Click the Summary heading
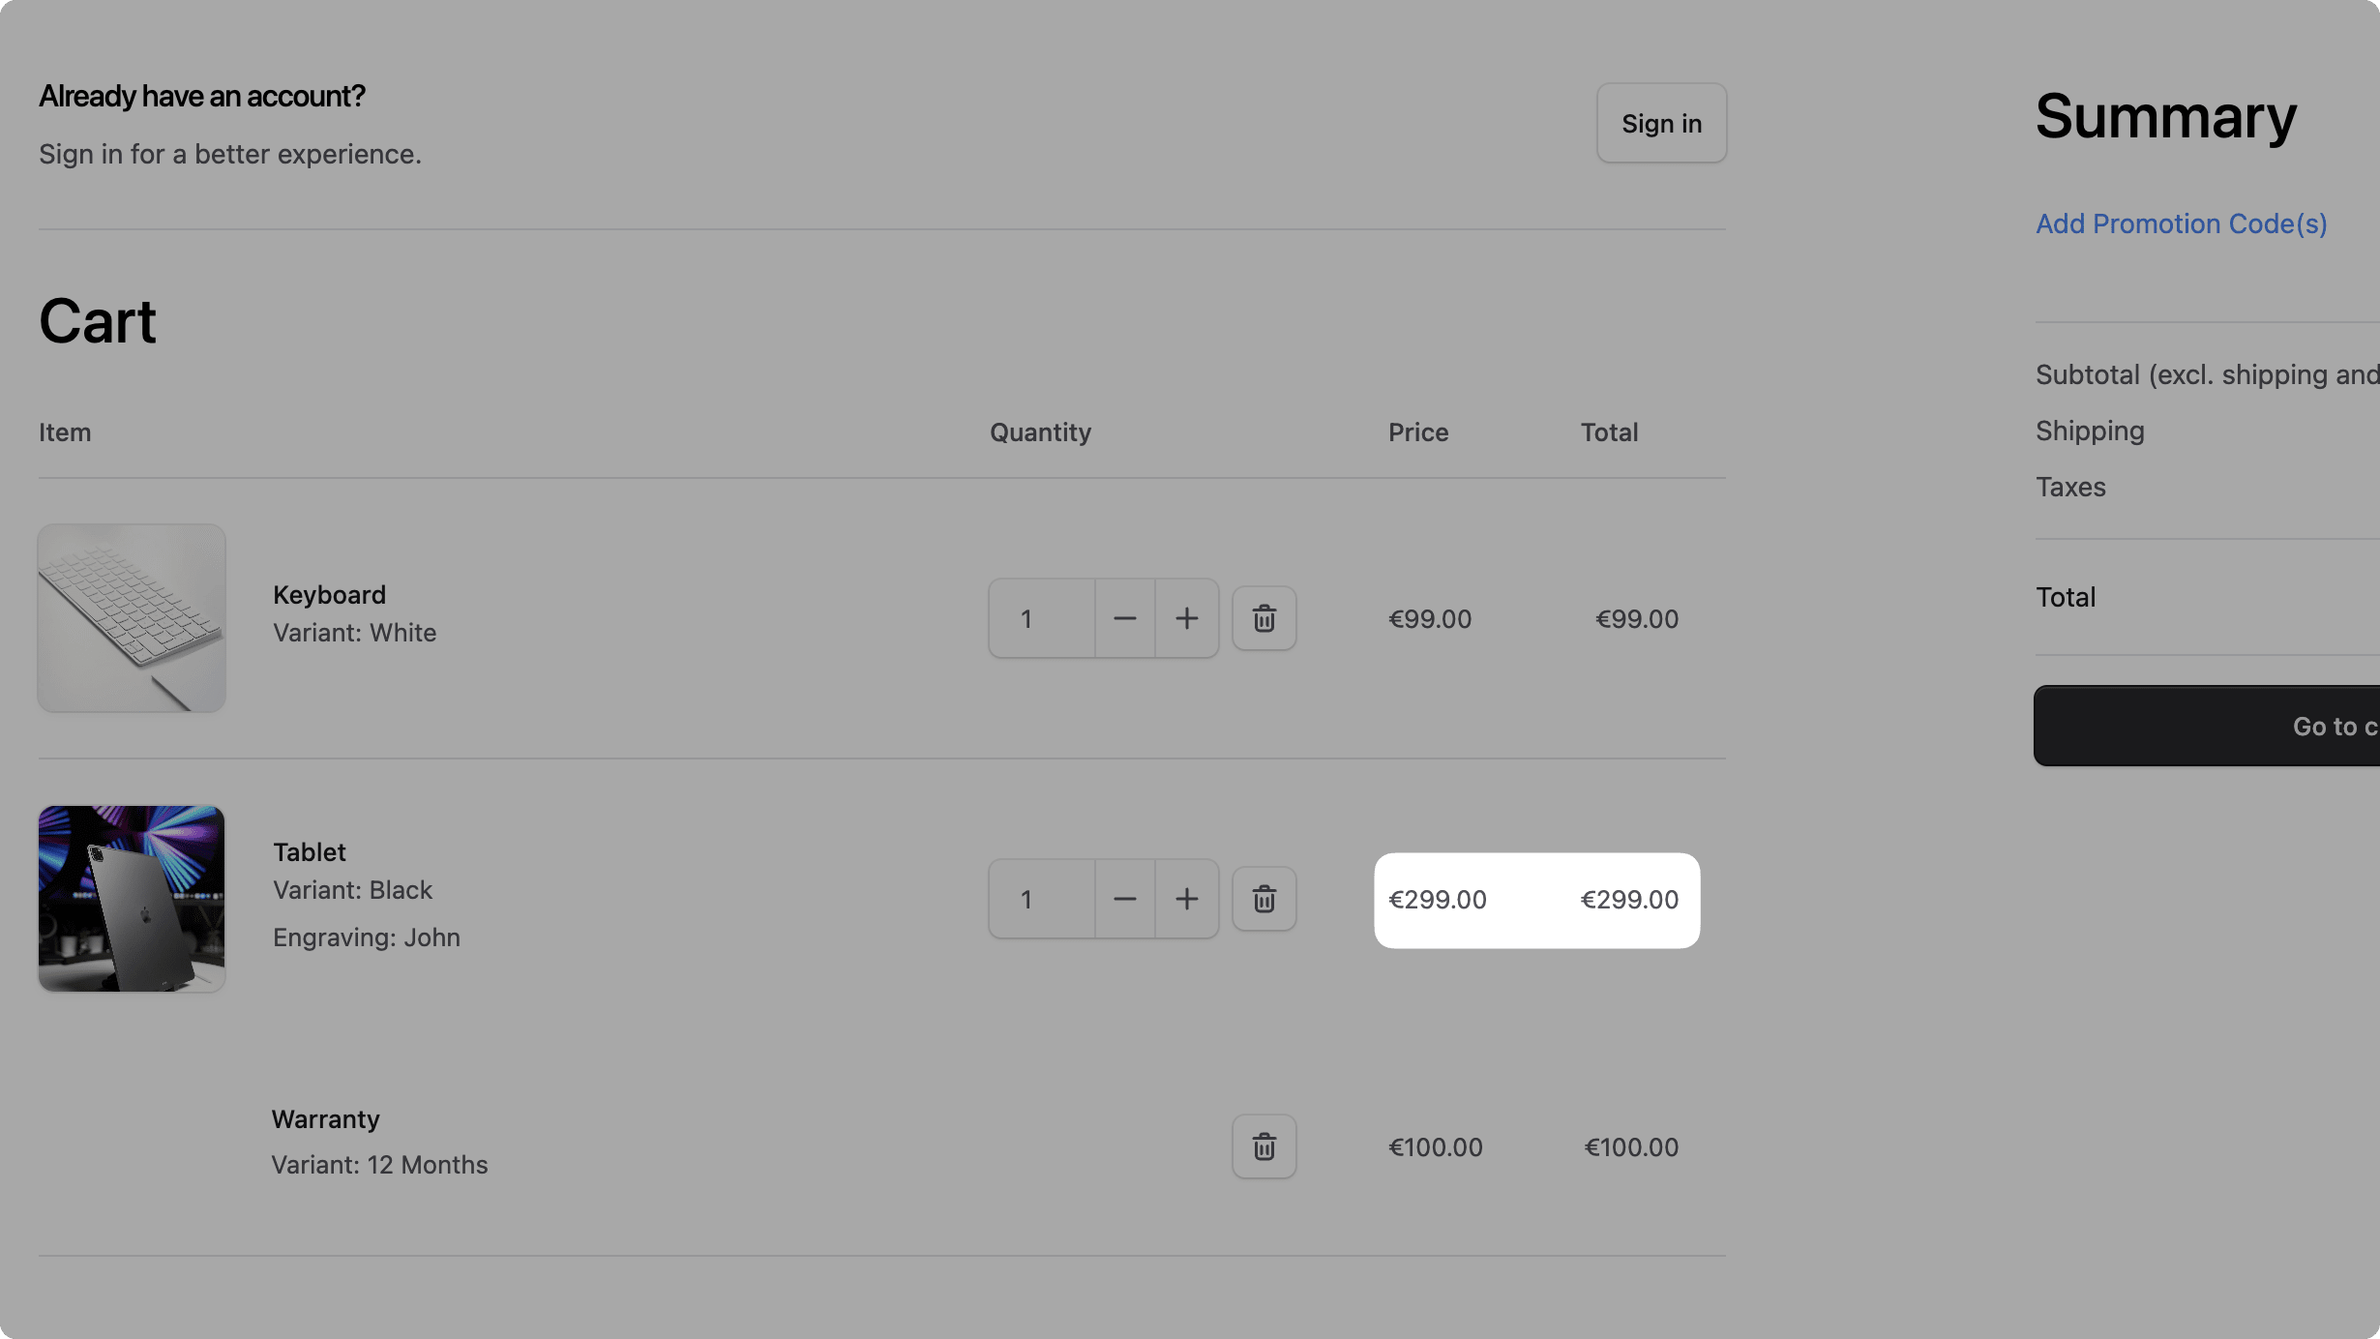Image resolution: width=2380 pixels, height=1339 pixels. click(x=2165, y=118)
